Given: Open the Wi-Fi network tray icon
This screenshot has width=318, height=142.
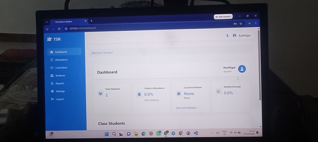Looking at the screenshot, I should [231, 133].
